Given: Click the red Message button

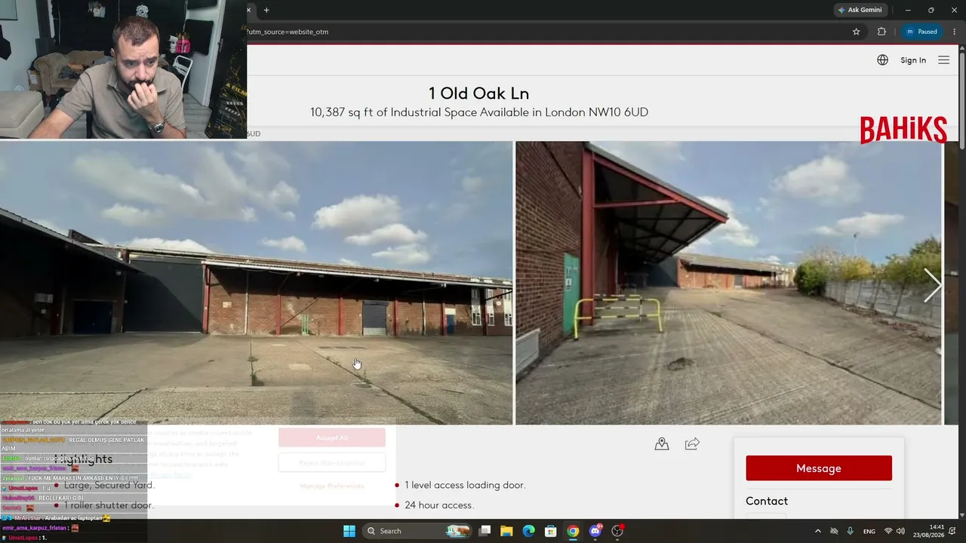Looking at the screenshot, I should coord(819,468).
